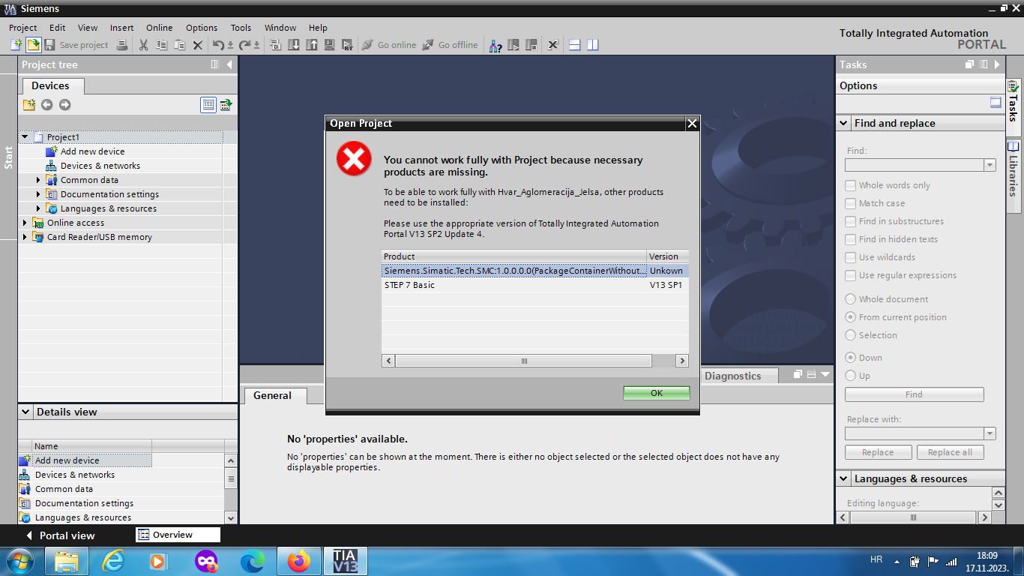The width and height of the screenshot is (1024, 576).
Task: Select Whole document radio button
Action: coord(850,299)
